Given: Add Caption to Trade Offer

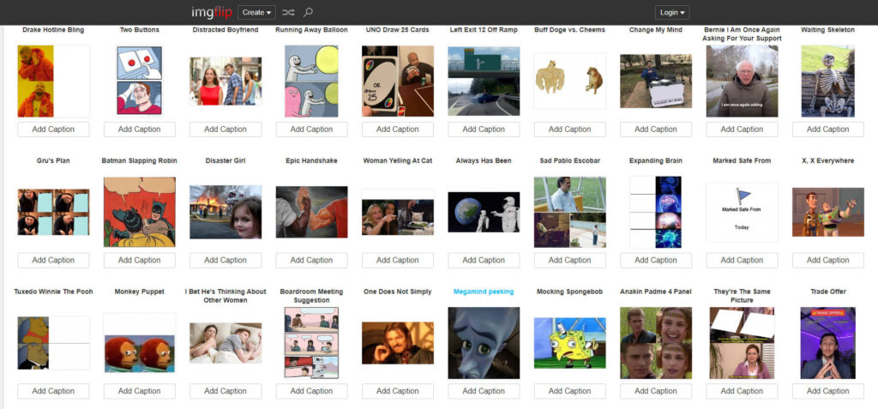Looking at the screenshot, I should (x=828, y=391).
